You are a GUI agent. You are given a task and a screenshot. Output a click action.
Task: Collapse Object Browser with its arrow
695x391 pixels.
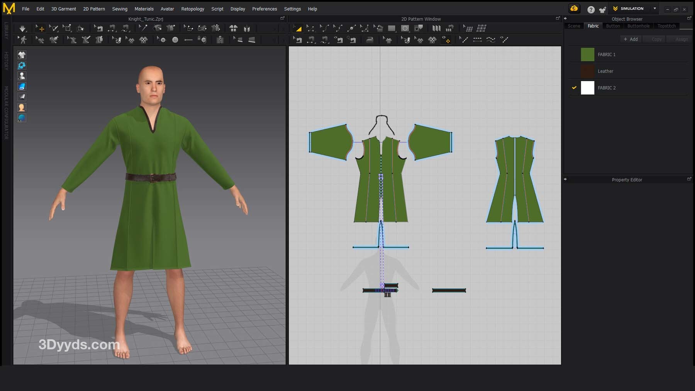point(565,19)
